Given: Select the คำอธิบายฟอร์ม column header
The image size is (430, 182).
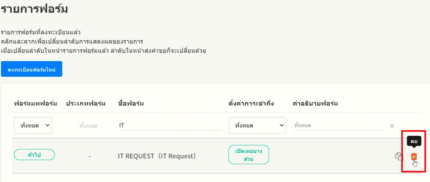Looking at the screenshot, I should tap(315, 103).
